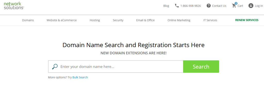Click the 'Domain Name Search and Registration Starts Here' heading
Screen dimensions: 264x95
tap(134, 45)
